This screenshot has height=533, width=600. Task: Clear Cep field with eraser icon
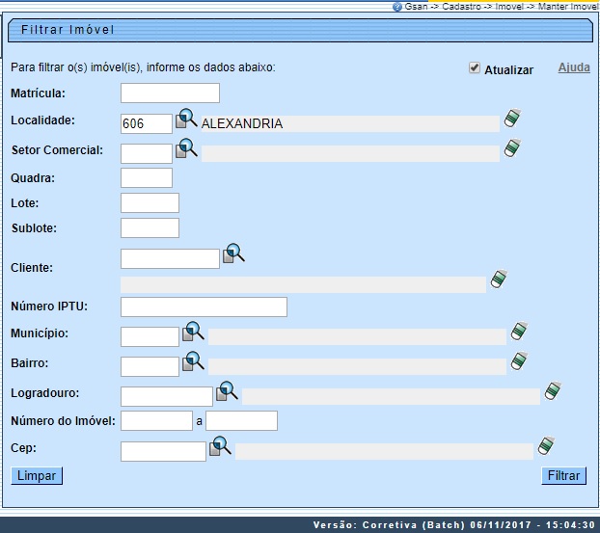546,446
